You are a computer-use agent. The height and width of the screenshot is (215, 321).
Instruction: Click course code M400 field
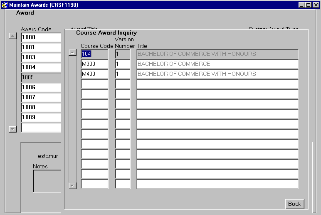(94, 74)
